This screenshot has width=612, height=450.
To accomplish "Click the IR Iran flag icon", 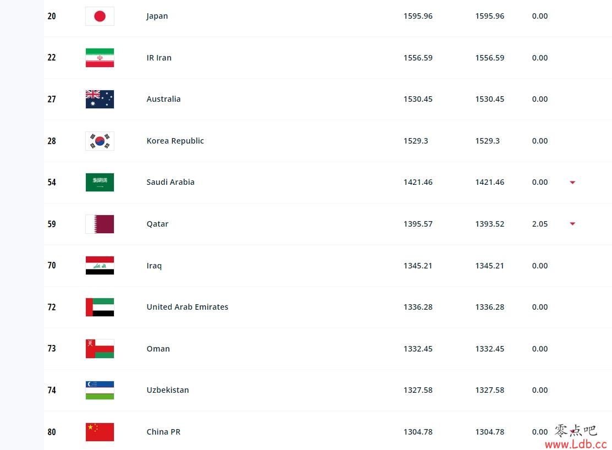I will 100,58.
